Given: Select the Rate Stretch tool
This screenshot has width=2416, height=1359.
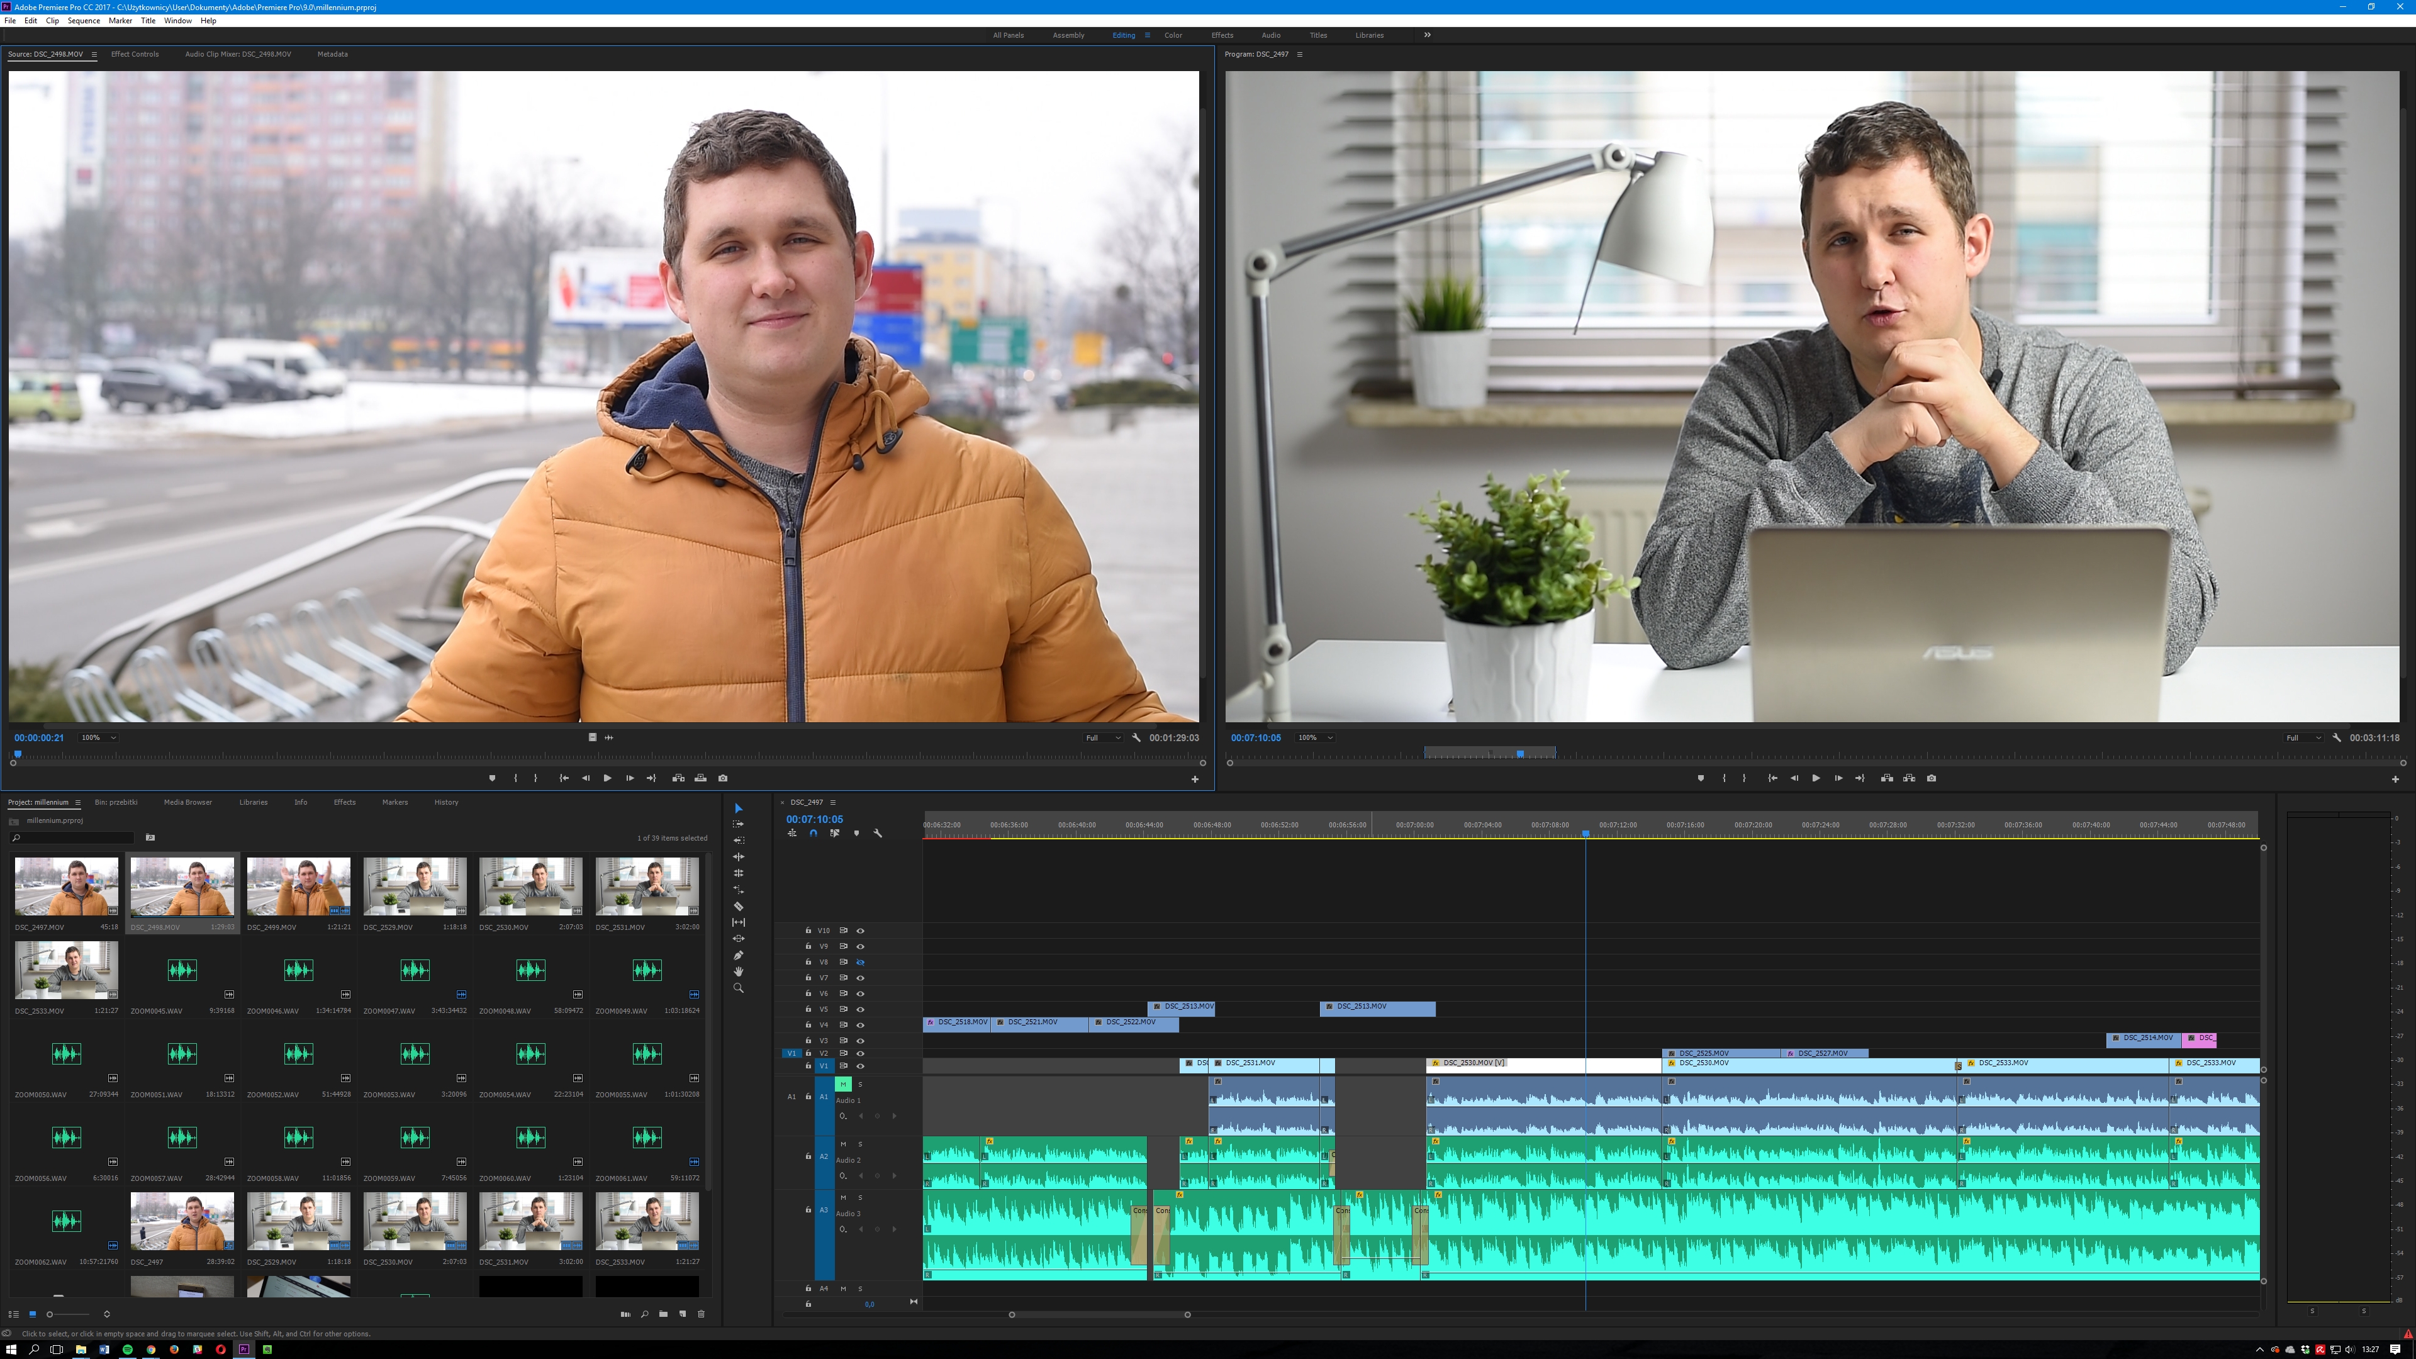Looking at the screenshot, I should [738, 889].
